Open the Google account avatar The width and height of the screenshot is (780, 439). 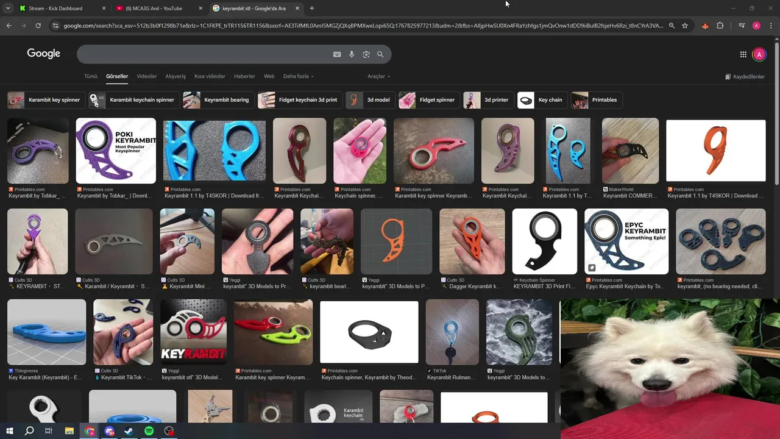(x=759, y=54)
